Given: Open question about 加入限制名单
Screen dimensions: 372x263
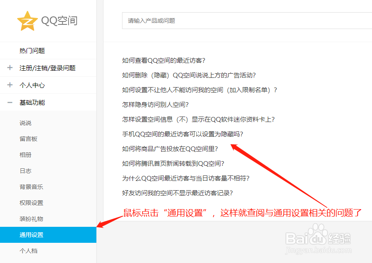Looking at the screenshot, I should (x=199, y=90).
